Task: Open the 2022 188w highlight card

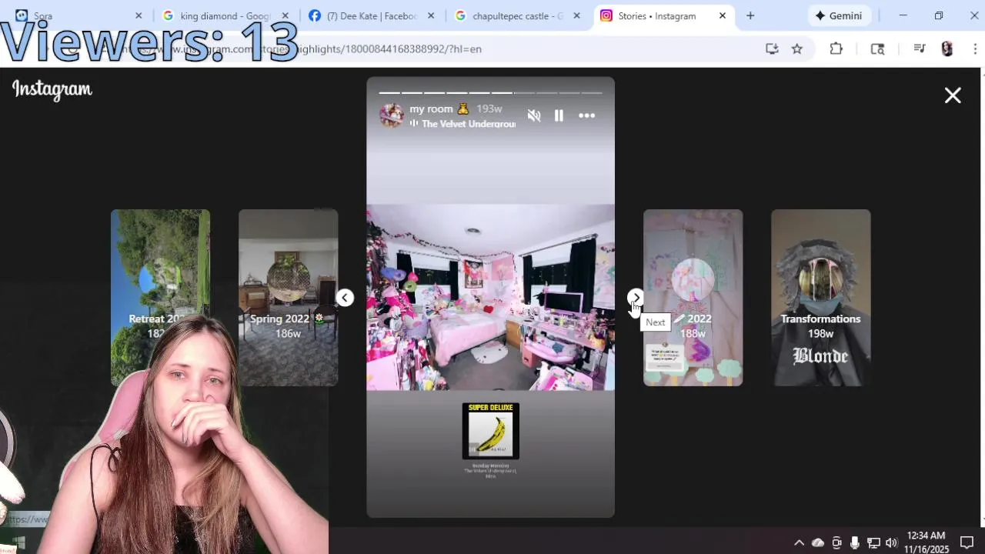Action: click(693, 298)
